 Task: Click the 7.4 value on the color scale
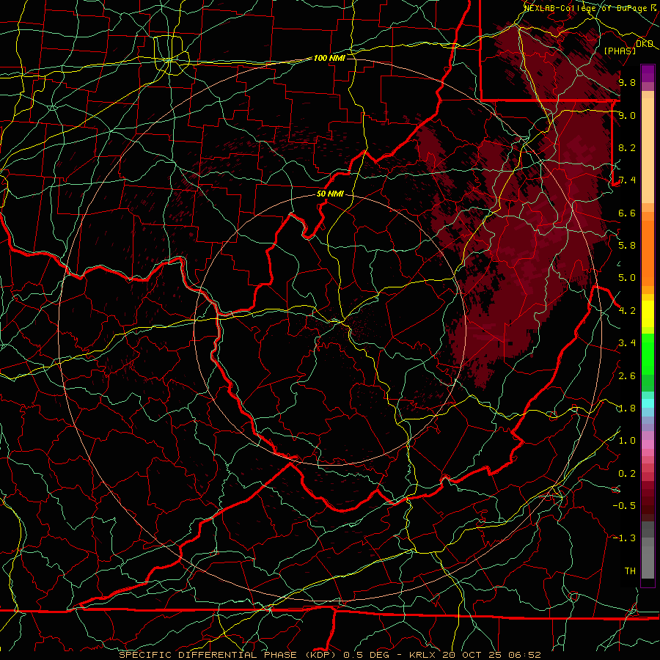(627, 180)
